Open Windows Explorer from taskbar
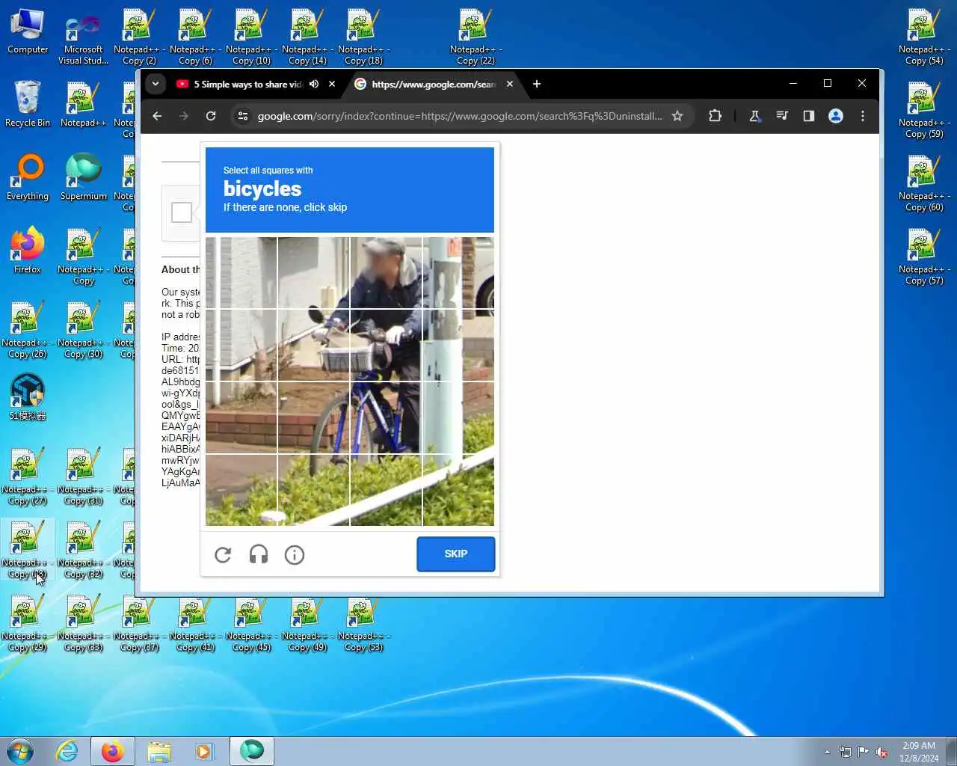Screen dimensions: 957x766 (x=159, y=751)
